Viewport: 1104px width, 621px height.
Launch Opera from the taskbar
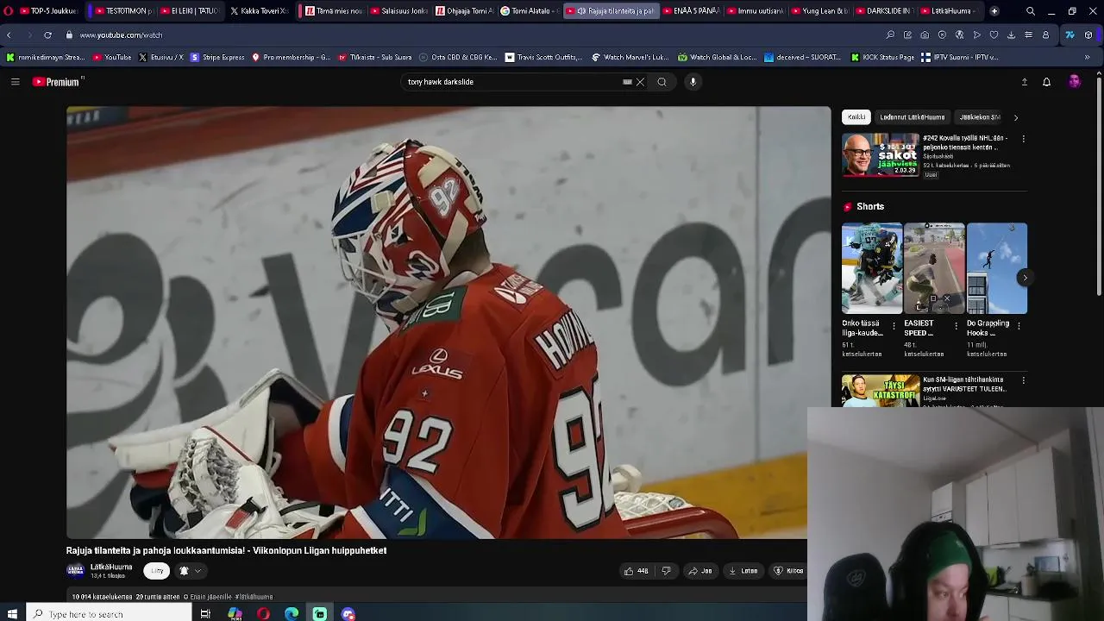point(263,614)
